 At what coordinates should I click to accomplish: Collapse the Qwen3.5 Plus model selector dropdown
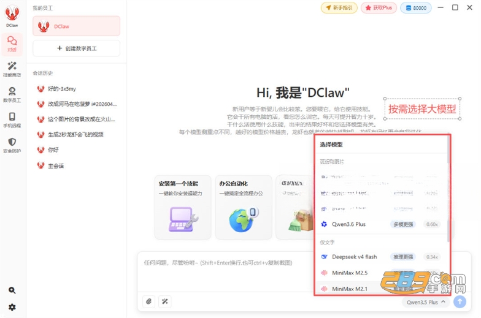pos(426,302)
